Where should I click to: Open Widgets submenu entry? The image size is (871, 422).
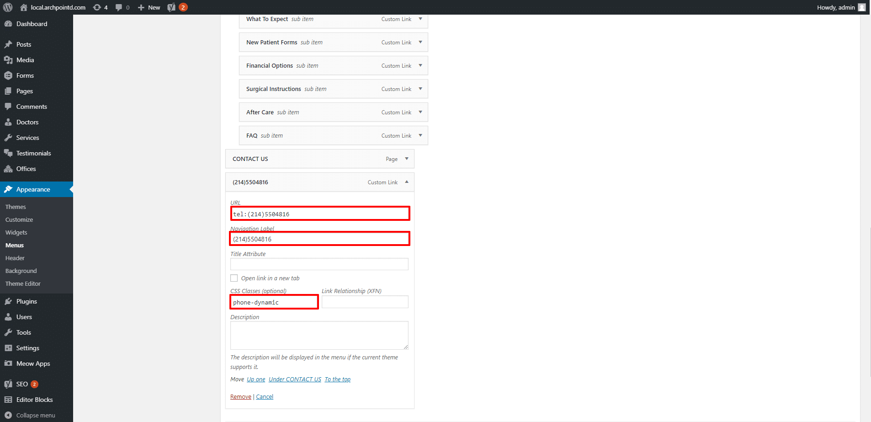point(16,232)
